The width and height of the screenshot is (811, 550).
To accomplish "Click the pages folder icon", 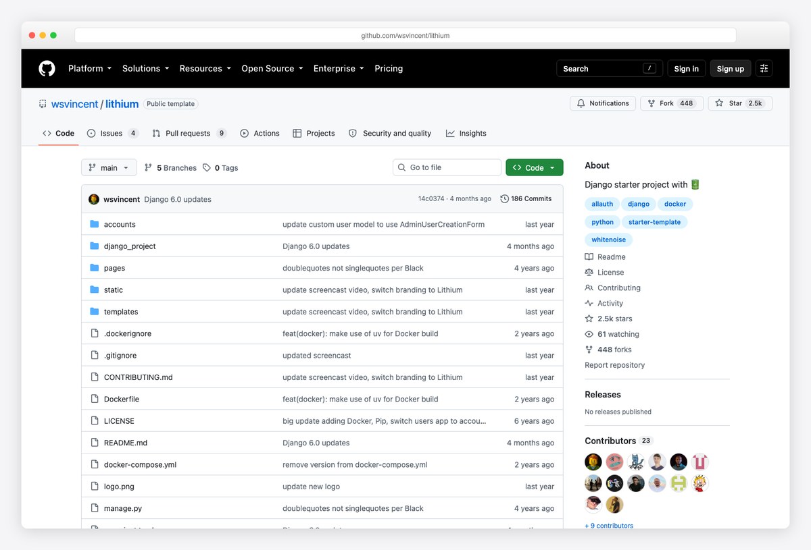I will pyautogui.click(x=95, y=268).
